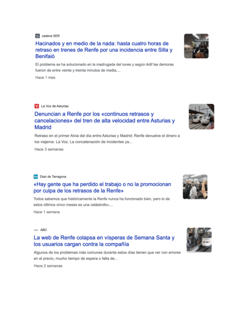Click the 'ABC' source name

coord(44,230)
